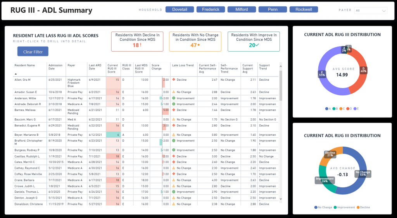The width and height of the screenshot is (397, 218).
Task: Click the Score Change column header
Action: [157, 67]
